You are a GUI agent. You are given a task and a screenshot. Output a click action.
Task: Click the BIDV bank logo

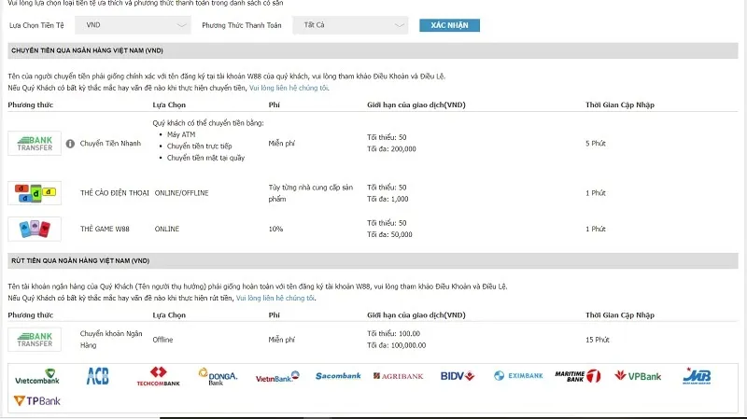[458, 376]
